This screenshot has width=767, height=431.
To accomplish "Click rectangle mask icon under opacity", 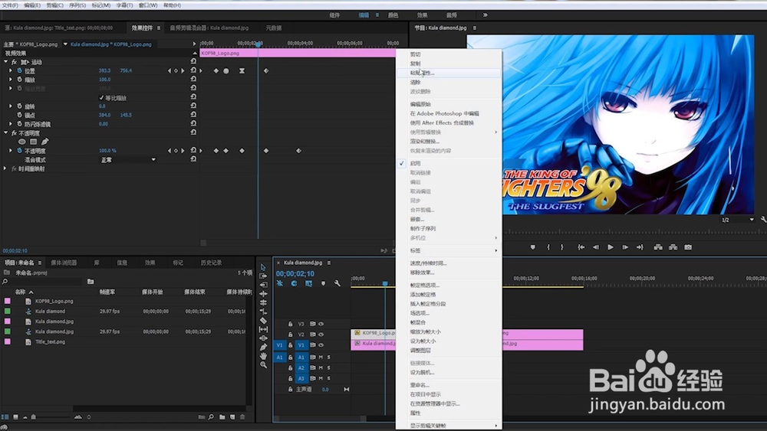I will click(x=33, y=142).
